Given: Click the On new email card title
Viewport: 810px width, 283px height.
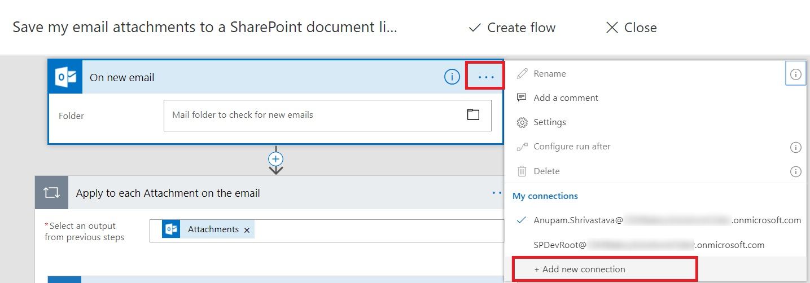Looking at the screenshot, I should [122, 78].
